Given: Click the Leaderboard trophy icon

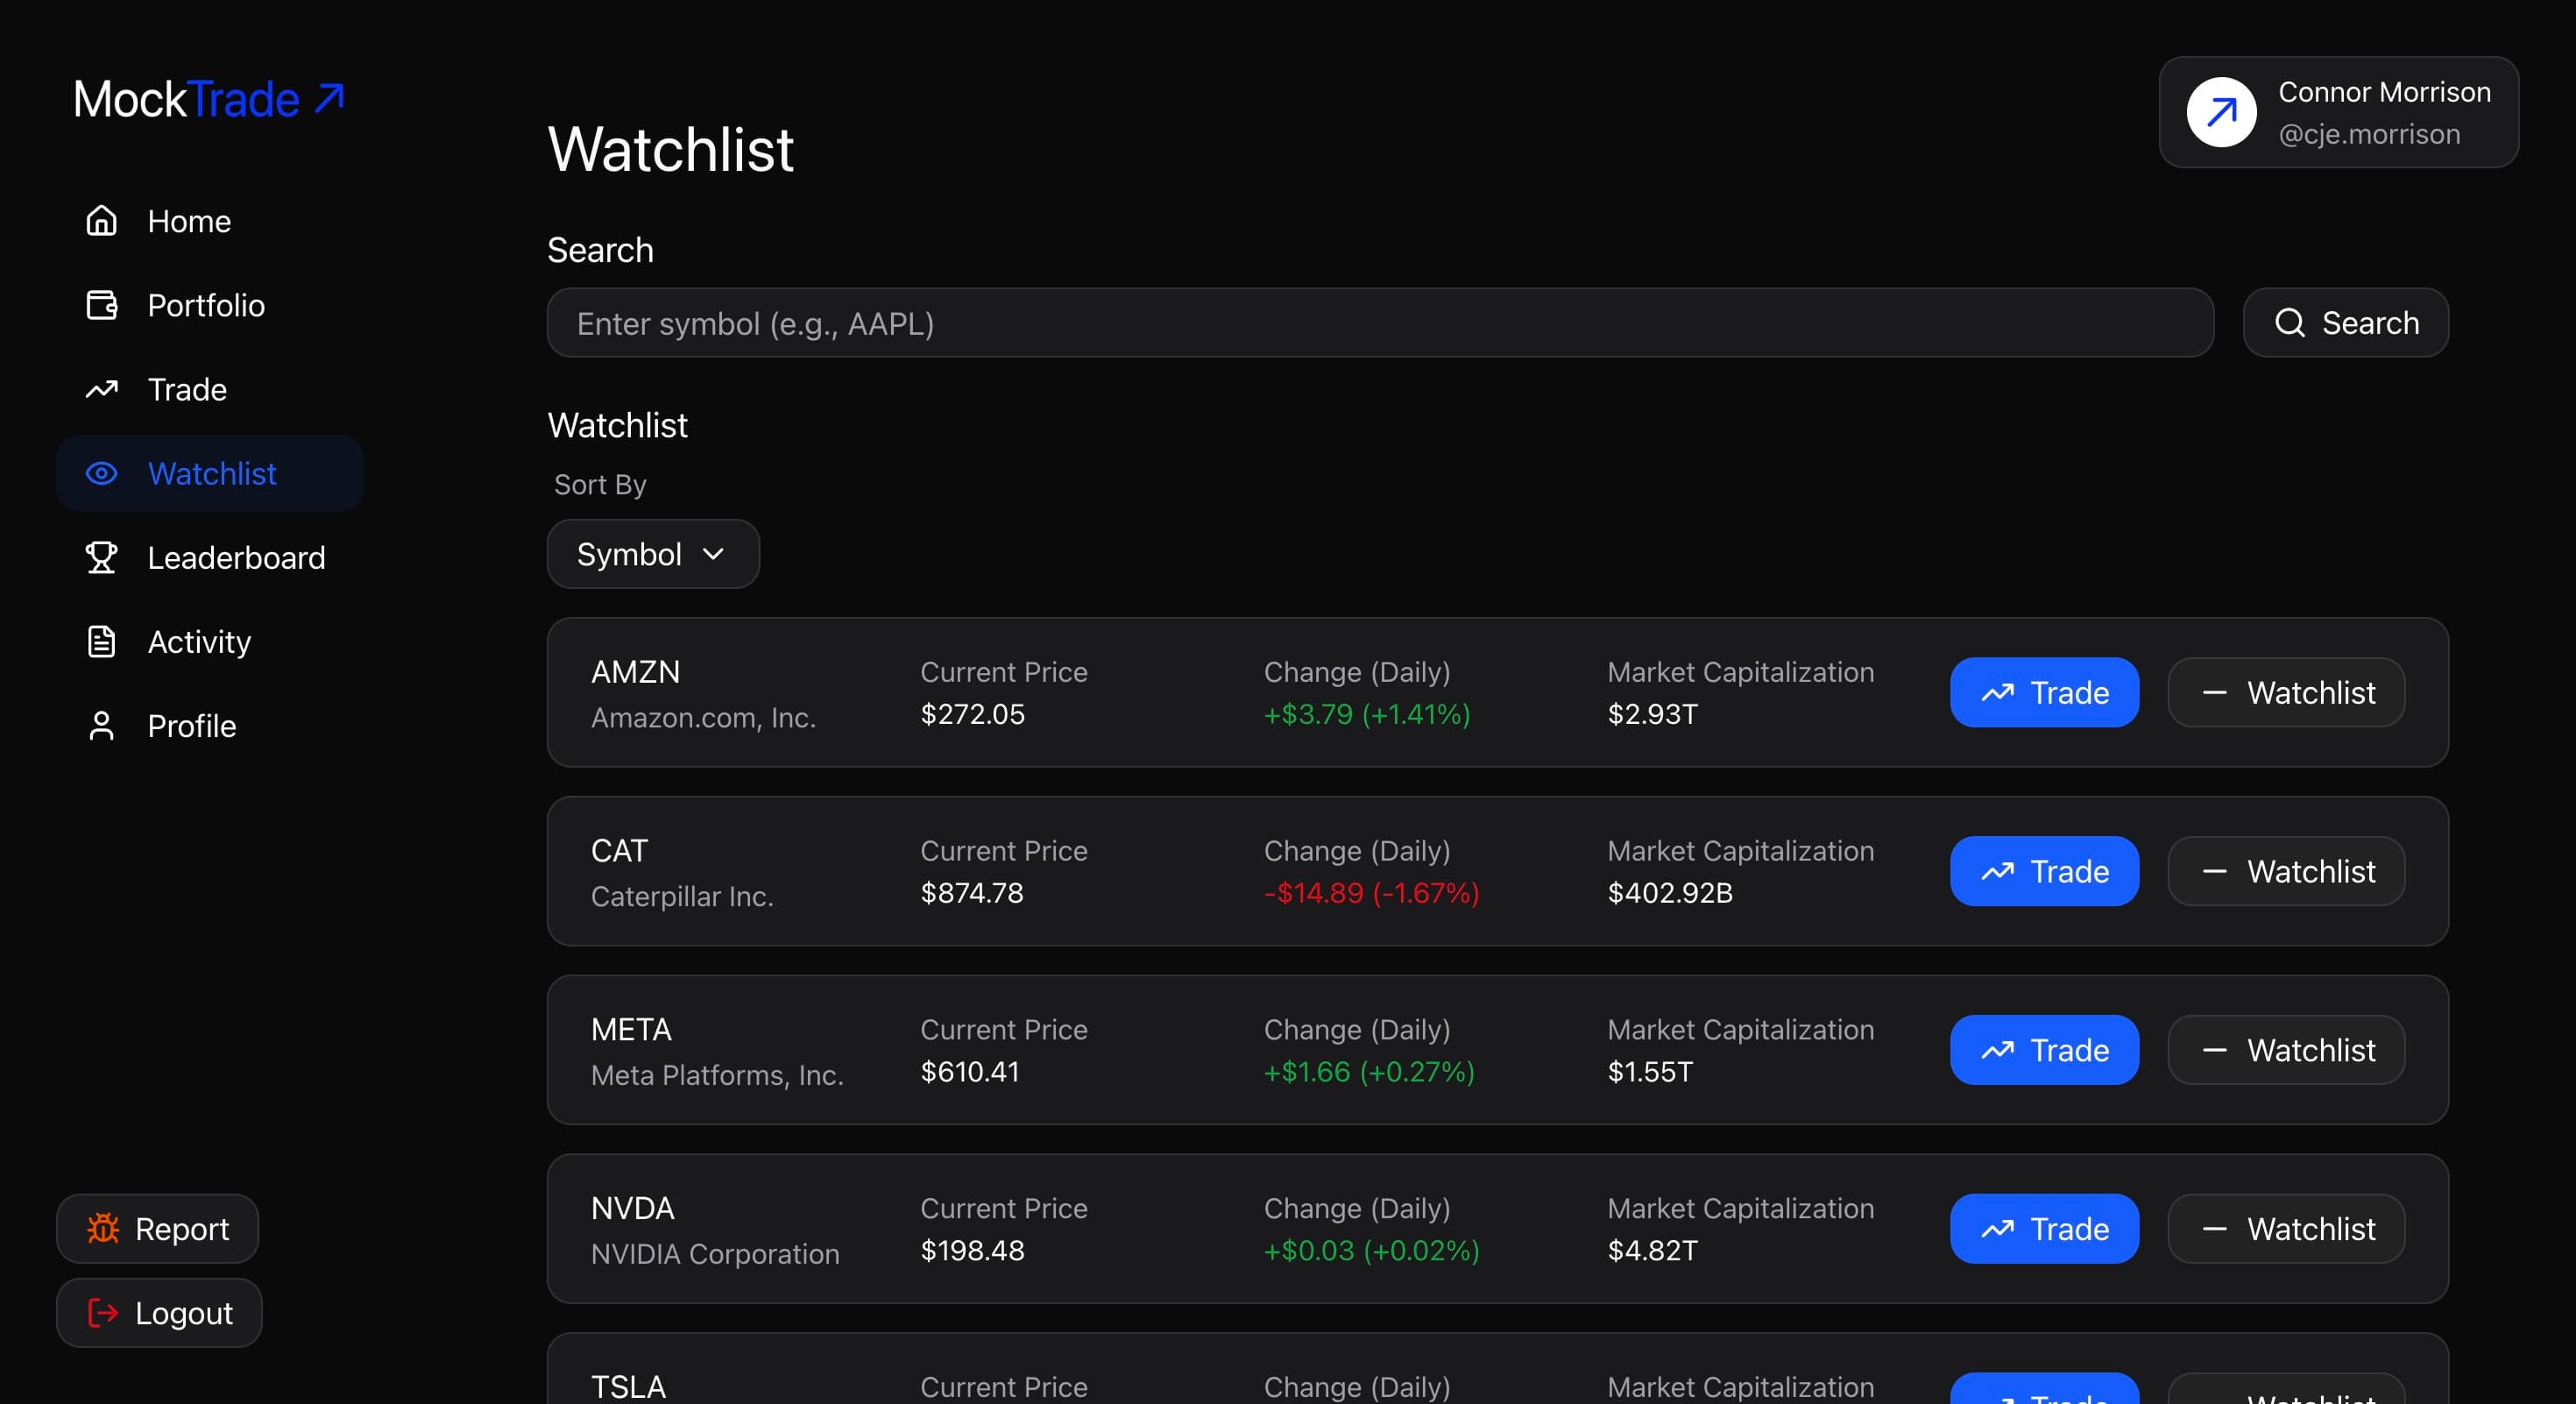Looking at the screenshot, I should click(101, 557).
